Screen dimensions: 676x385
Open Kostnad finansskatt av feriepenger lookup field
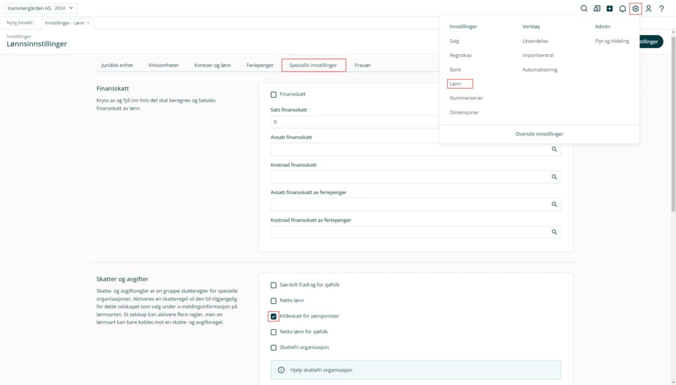(x=410, y=232)
